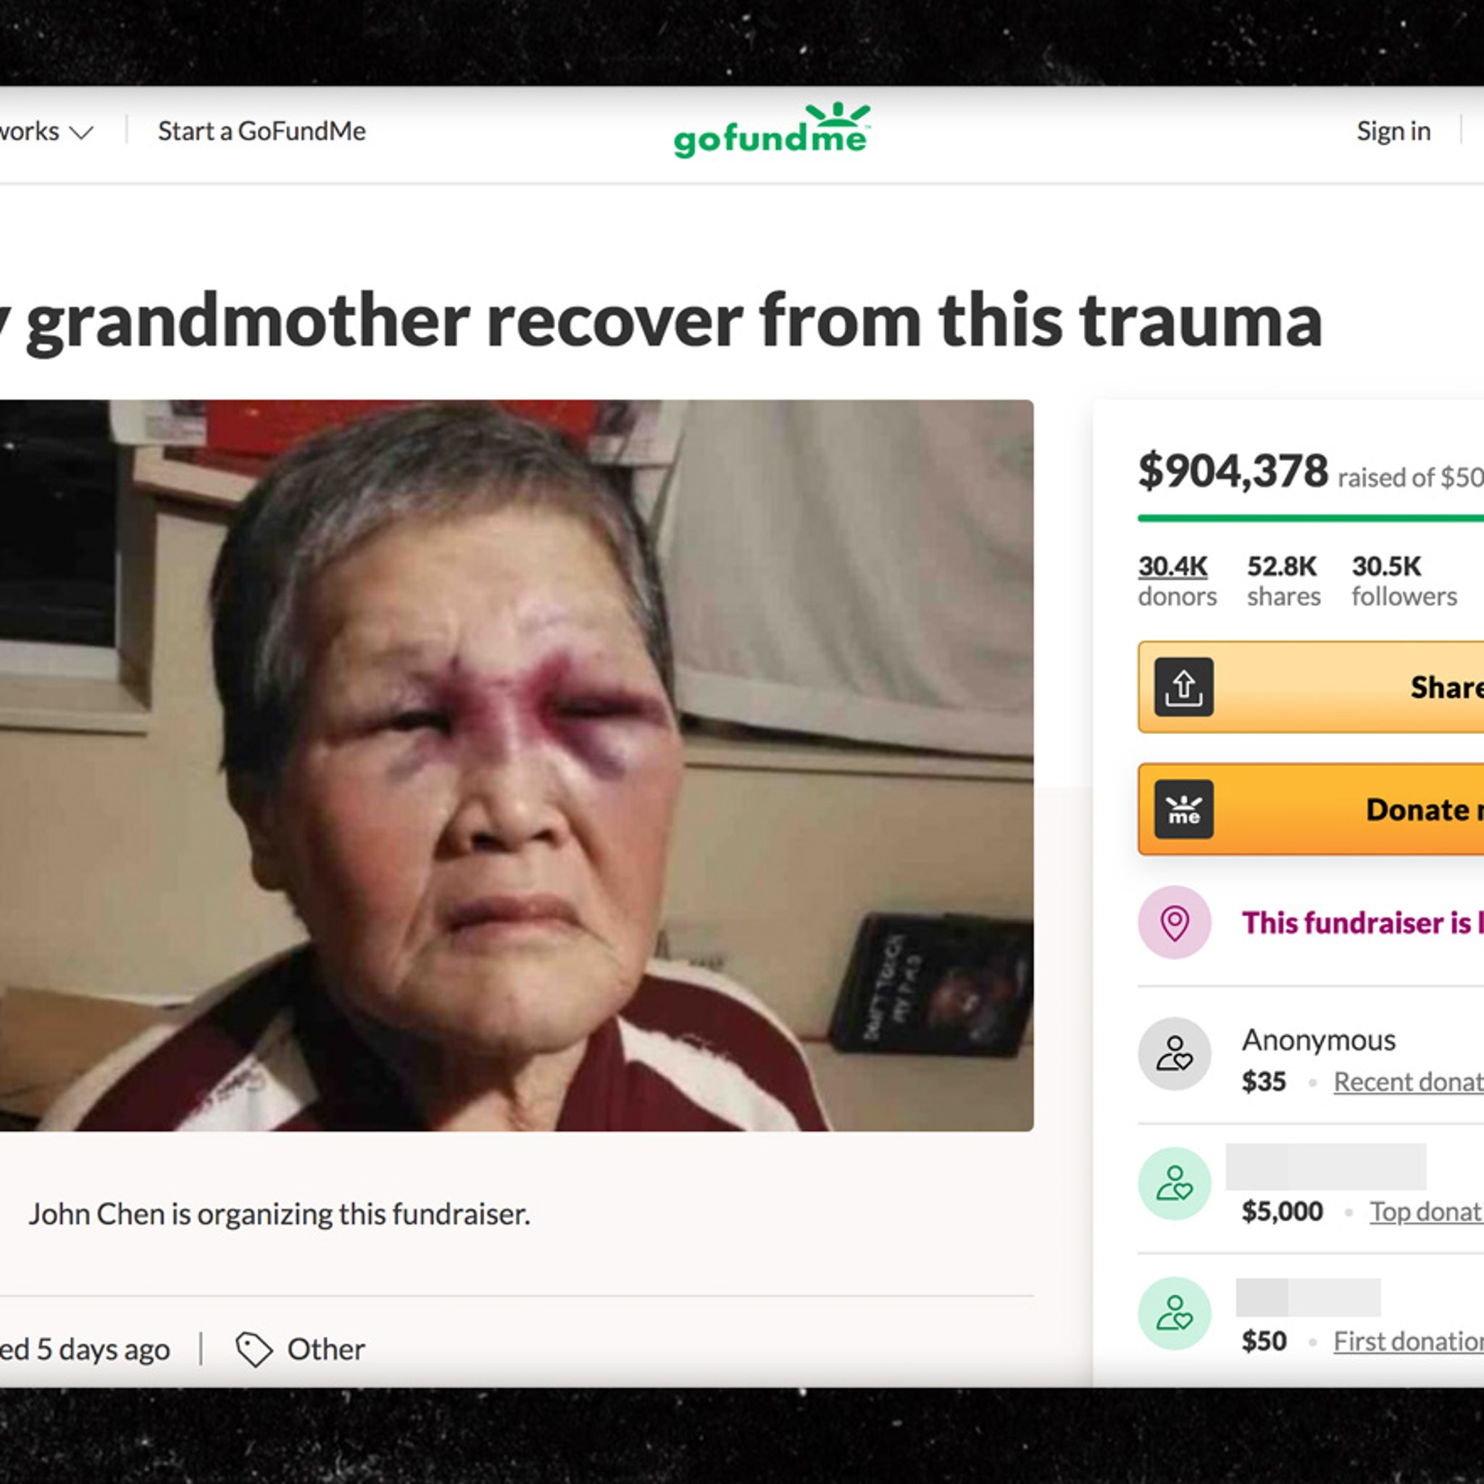Viewport: 1484px width, 1484px height.
Task: Open the Recent donation link
Action: click(1408, 1082)
